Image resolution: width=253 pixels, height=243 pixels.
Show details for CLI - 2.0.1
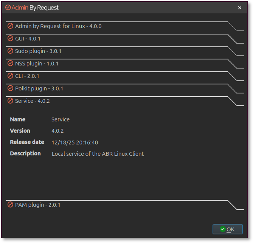(x=27, y=76)
